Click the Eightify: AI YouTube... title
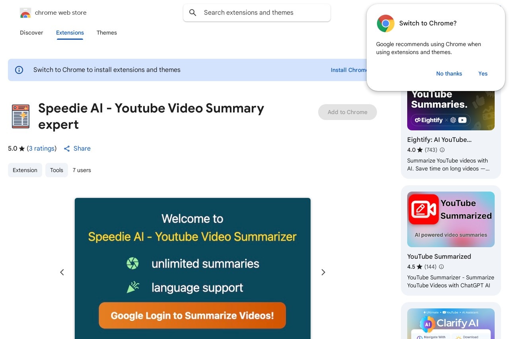 (439, 140)
